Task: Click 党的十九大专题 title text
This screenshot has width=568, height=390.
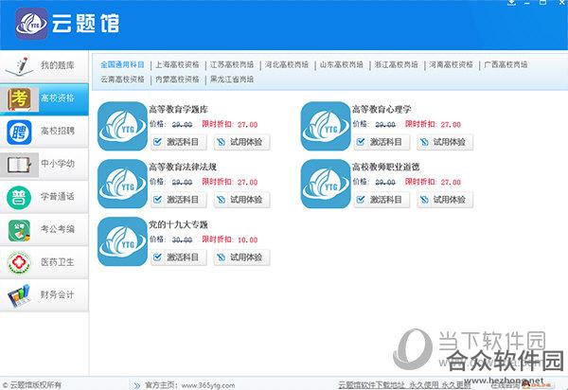Action: point(179,224)
